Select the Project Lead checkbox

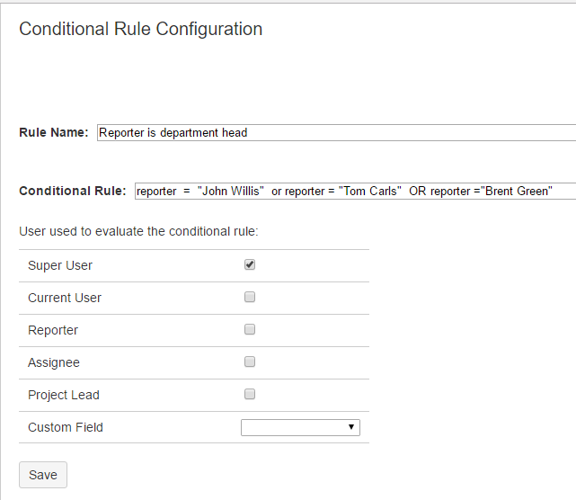(x=250, y=395)
